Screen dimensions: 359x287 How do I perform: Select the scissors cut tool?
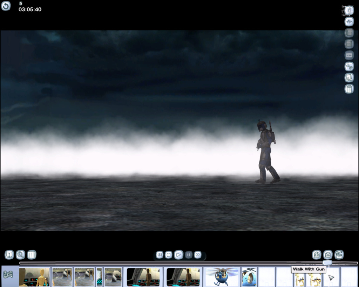pyautogui.click(x=349, y=66)
